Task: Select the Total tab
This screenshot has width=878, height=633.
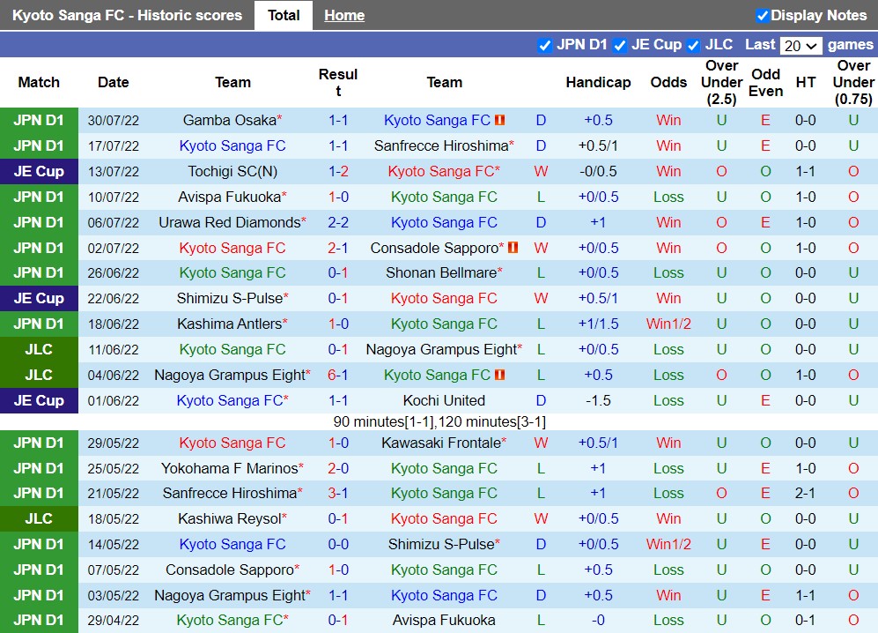Action: [x=284, y=15]
